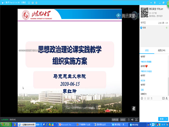Click the 视频设置 button in bottom bar
The width and height of the screenshot is (169, 127).
pos(115,120)
